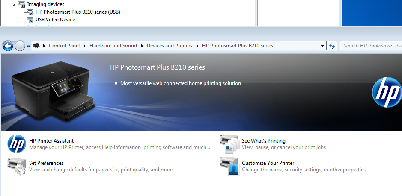This screenshot has width=402, height=196.
Task: Navigate to Hardware and Sound breadcrumb
Action: 113,46
